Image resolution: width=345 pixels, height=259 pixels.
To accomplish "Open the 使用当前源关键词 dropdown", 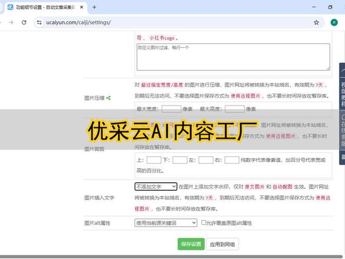I will (x=166, y=223).
